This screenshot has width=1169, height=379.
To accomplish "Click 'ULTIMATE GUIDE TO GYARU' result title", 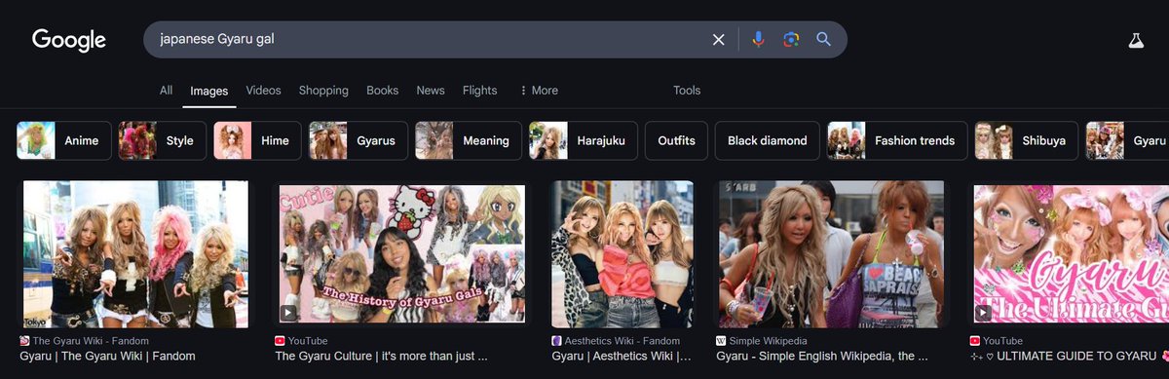I will (x=1070, y=357).
